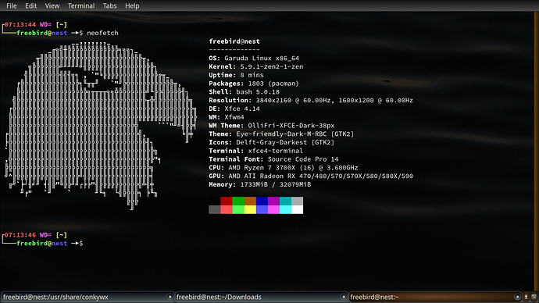Image resolution: width=539 pixels, height=303 pixels.
Task: Click the typed 'neofetch' command
Action: [102, 33]
